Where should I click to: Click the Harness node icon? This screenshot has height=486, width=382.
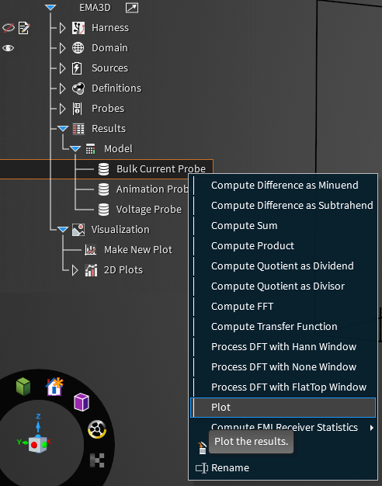pyautogui.click(x=78, y=28)
